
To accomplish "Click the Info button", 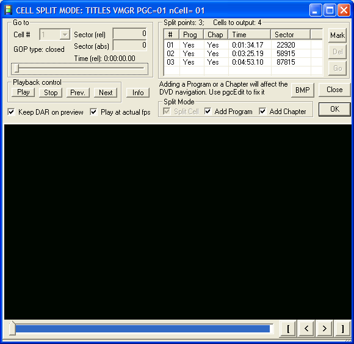I will tap(138, 93).
